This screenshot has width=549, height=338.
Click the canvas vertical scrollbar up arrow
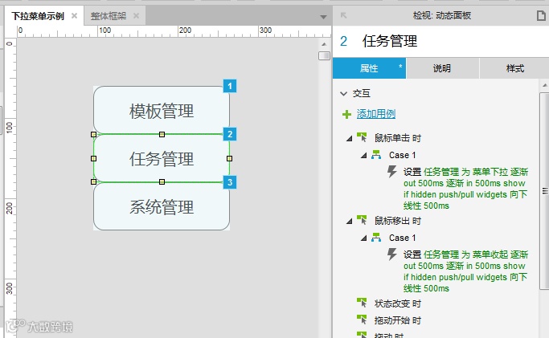pos(324,44)
